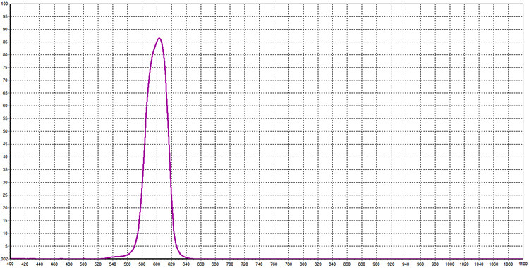Click the 100 label on the y-axis
This screenshot has width=529, height=268.
click(4, 4)
